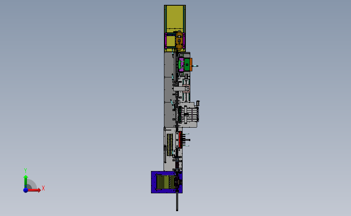Click the green 'Y' axis label
351x216 pixels.
click(x=26, y=171)
